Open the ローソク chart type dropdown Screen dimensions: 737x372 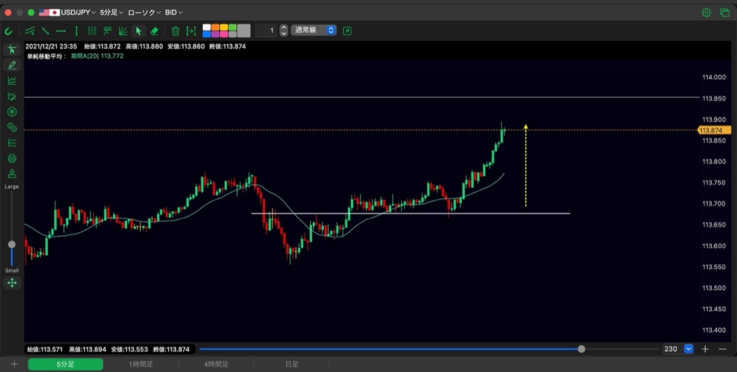point(144,12)
